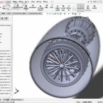Open the Window (窗口) menu

(39, 2)
